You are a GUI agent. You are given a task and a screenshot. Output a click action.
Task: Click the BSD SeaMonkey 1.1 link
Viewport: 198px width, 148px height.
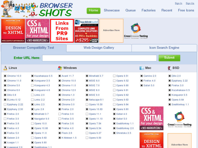(180, 105)
